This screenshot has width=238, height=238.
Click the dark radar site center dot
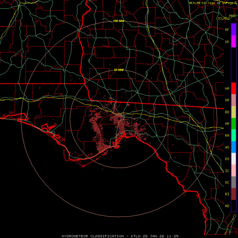click(x=119, y=119)
